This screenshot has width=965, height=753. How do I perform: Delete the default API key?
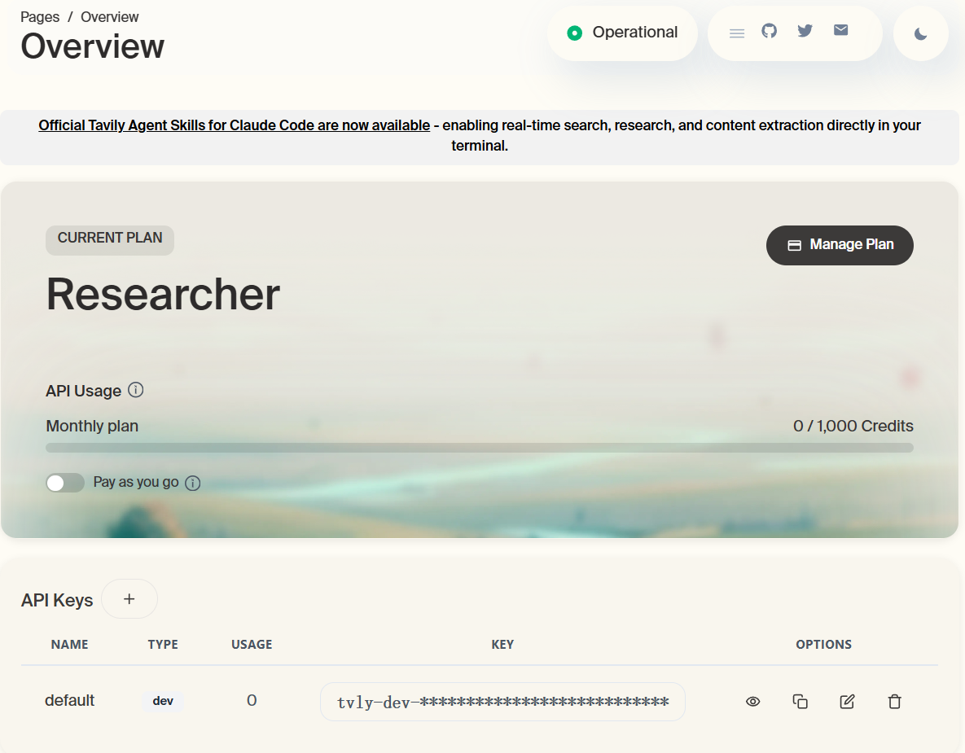895,702
